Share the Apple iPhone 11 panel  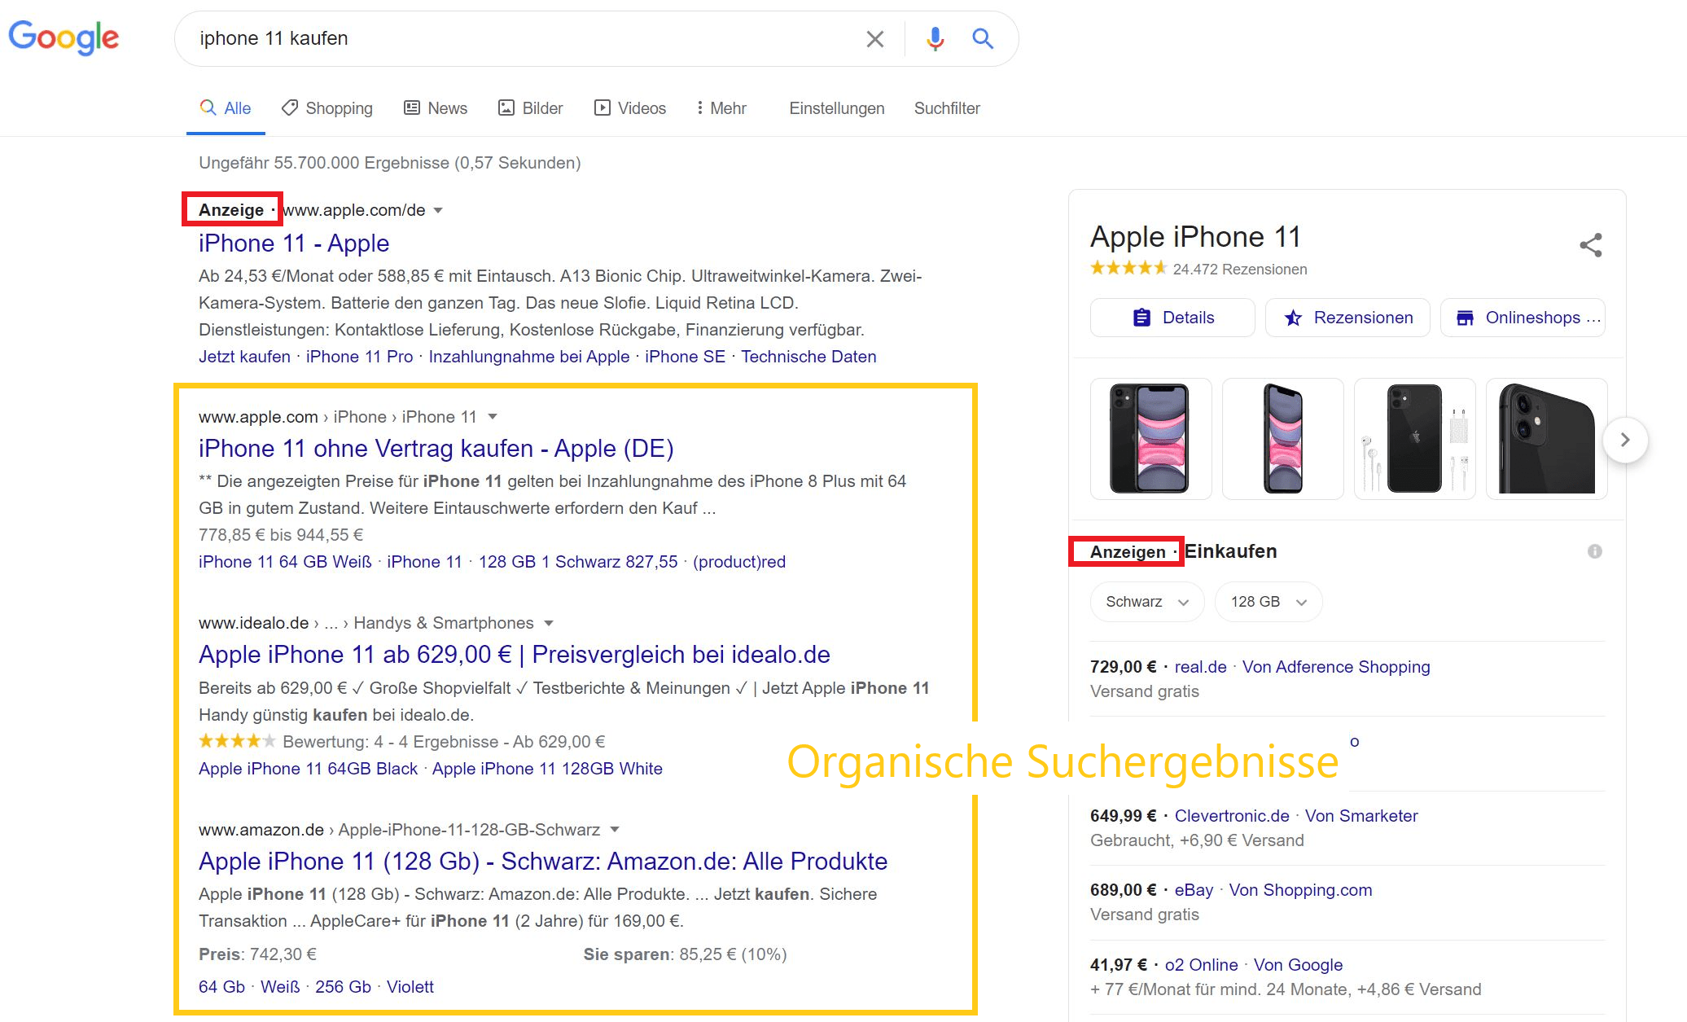tap(1590, 245)
